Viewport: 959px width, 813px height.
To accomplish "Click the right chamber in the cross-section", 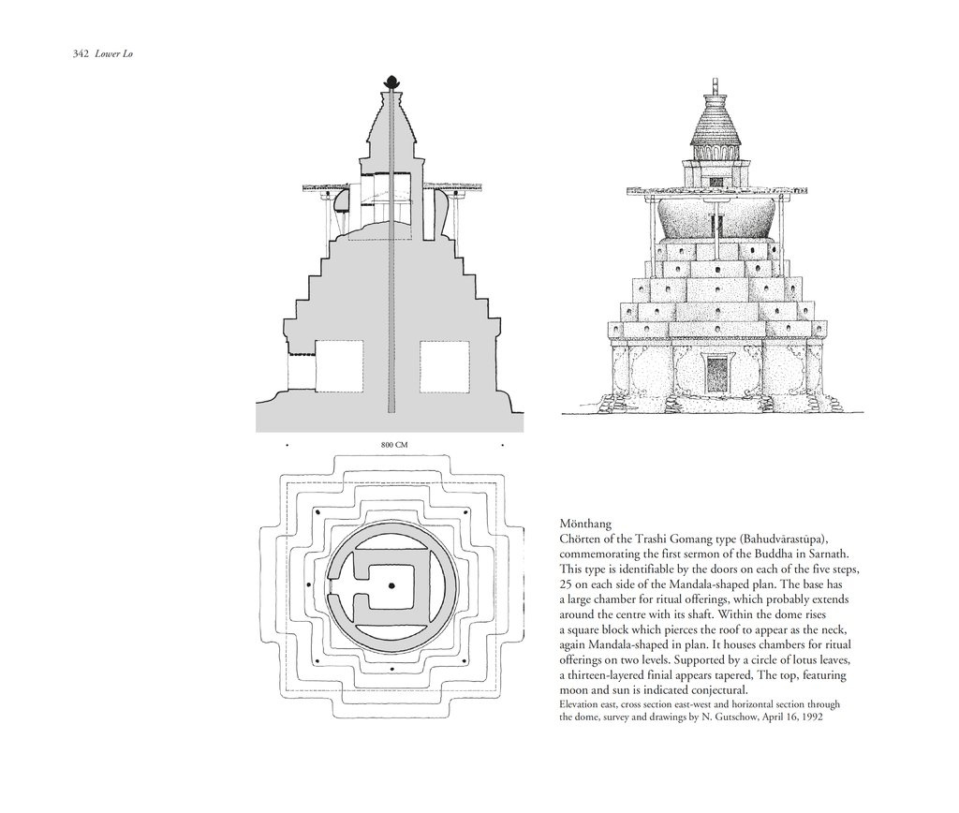I will [443, 365].
